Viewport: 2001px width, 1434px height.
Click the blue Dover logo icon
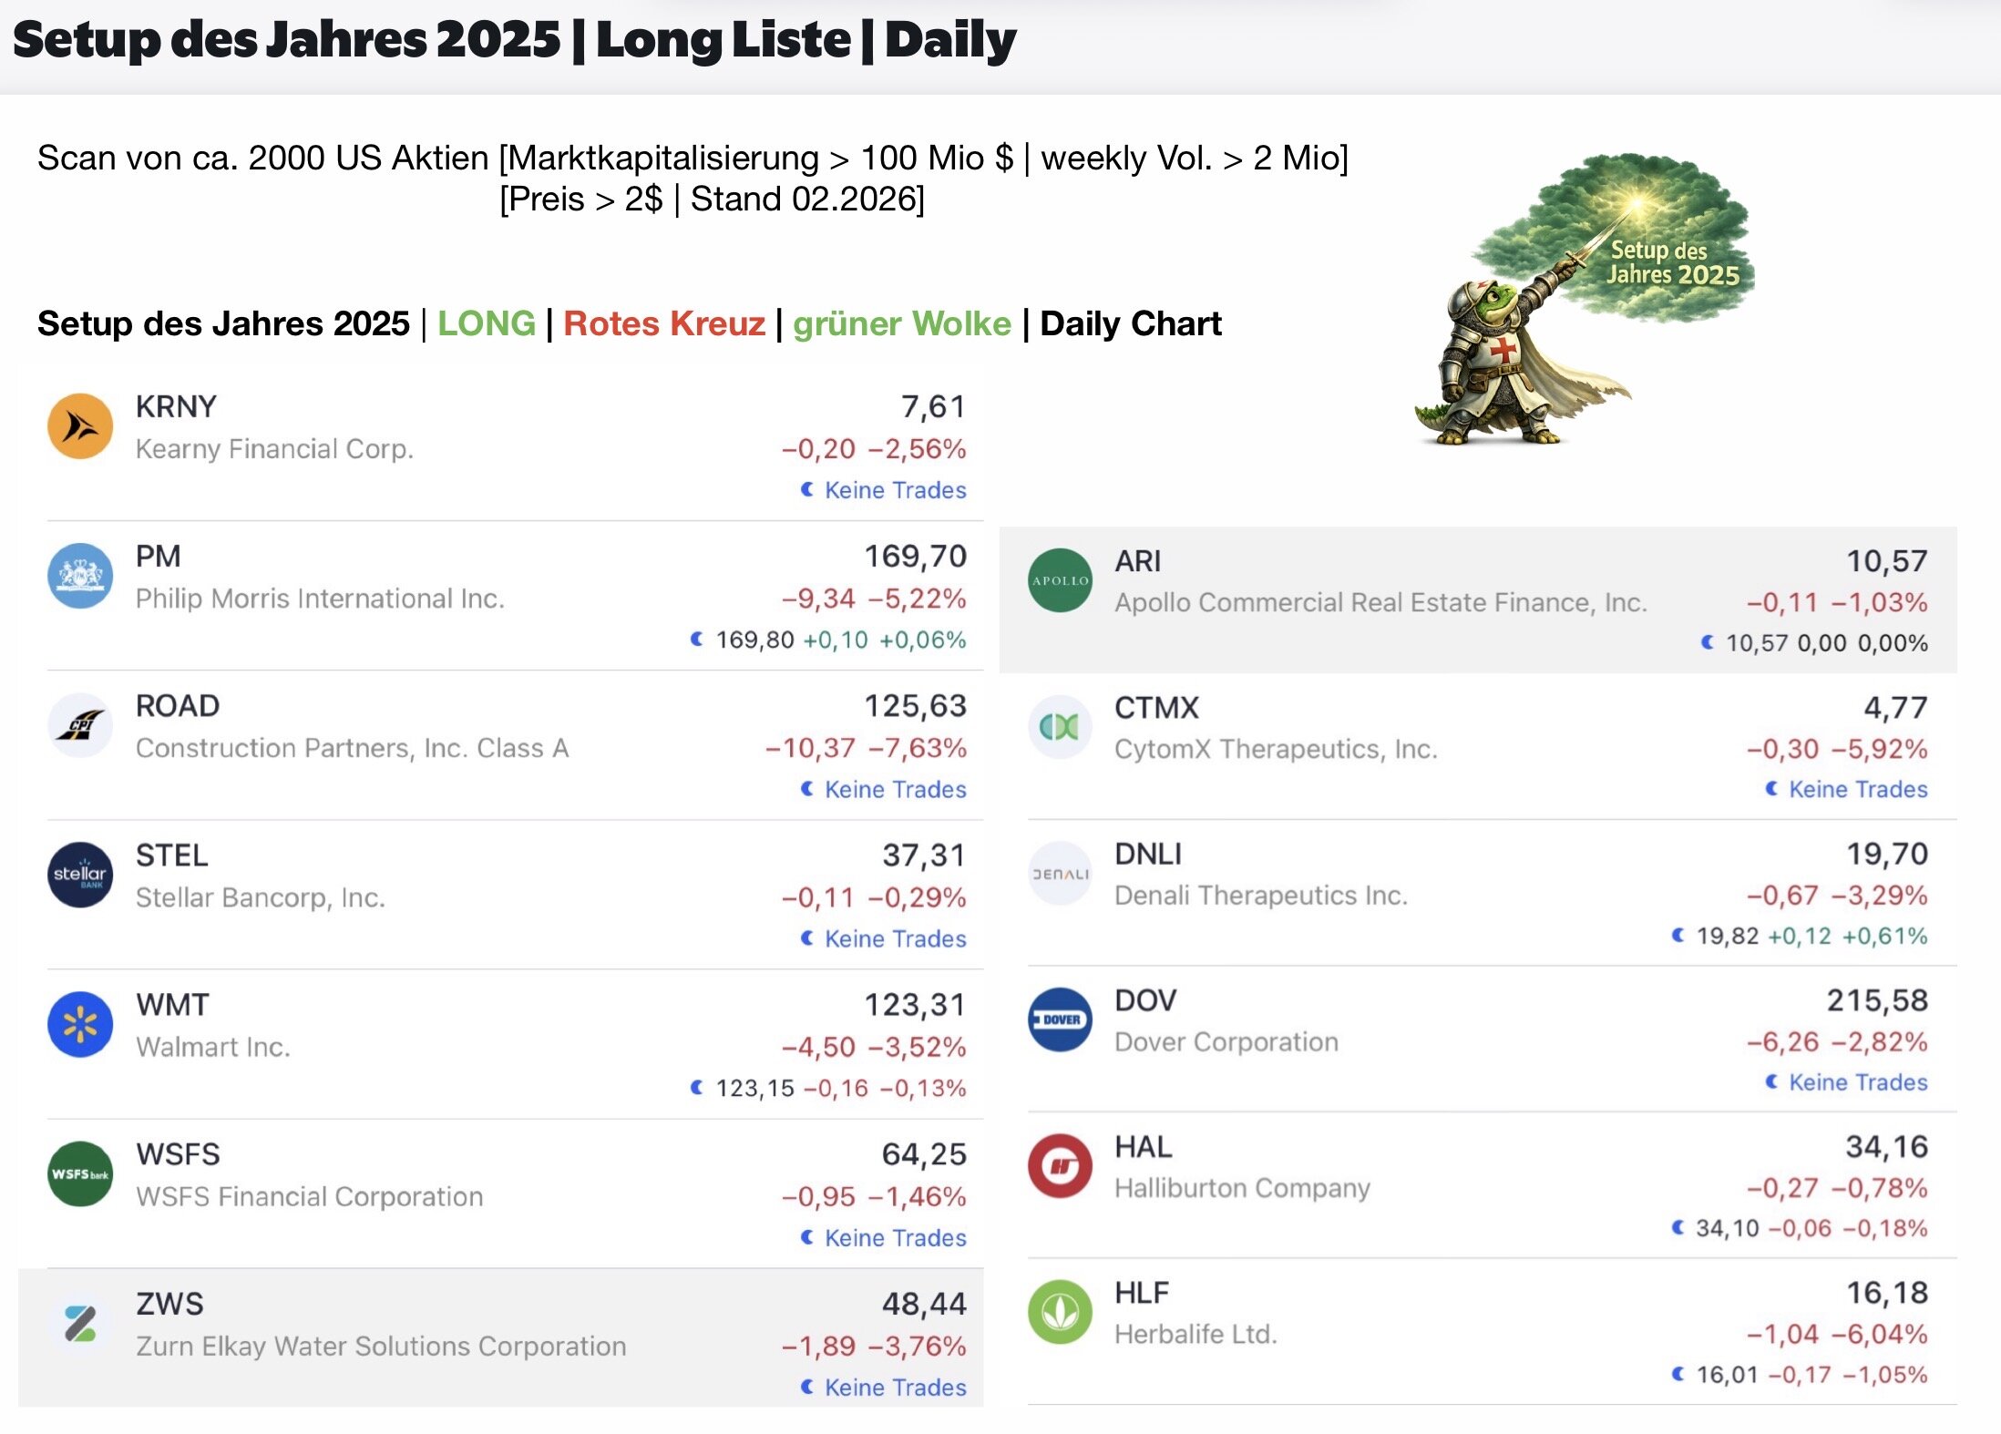pos(1060,1019)
